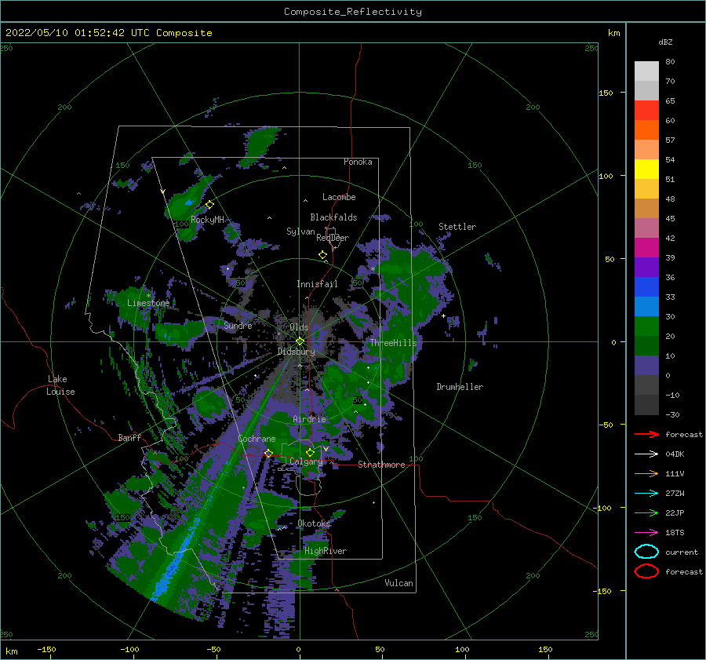This screenshot has height=660, width=706.
Task: Select the red forecast ellipse icon
Action: click(x=646, y=571)
